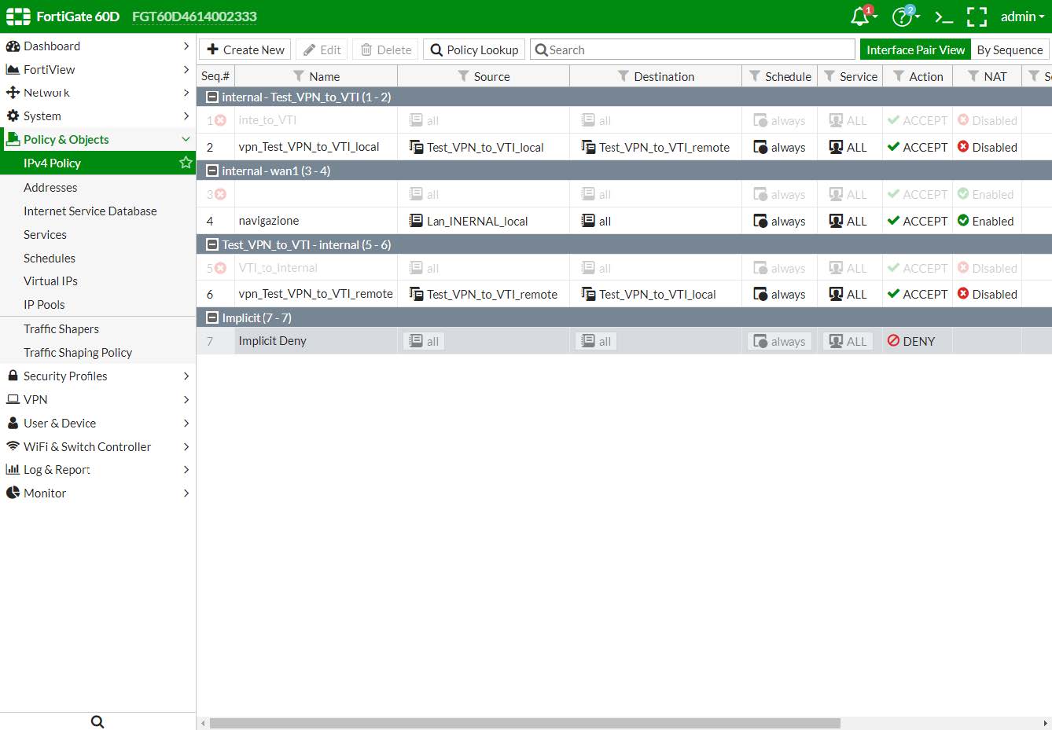Open the Addresses page link

click(50, 187)
